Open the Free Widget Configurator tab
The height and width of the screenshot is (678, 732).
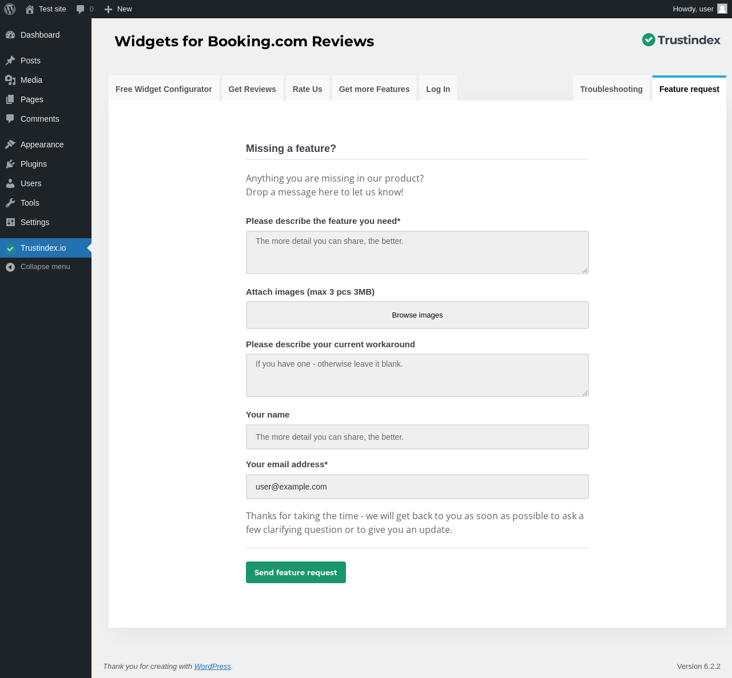click(164, 89)
